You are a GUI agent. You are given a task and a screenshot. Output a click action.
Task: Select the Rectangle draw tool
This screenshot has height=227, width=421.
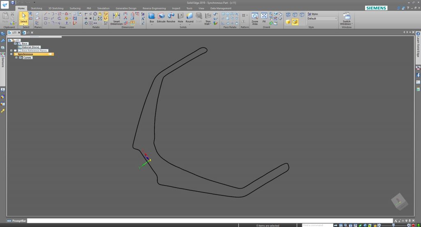(x=45, y=18)
